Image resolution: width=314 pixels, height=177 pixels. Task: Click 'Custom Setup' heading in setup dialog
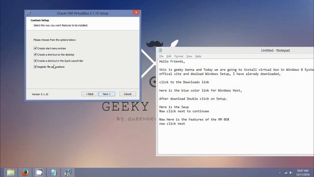40,20
